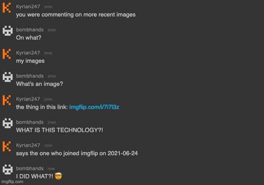Click Kyrian247 avatar beside the join date message
The image size is (264, 185).
pyautogui.click(x=7, y=146)
